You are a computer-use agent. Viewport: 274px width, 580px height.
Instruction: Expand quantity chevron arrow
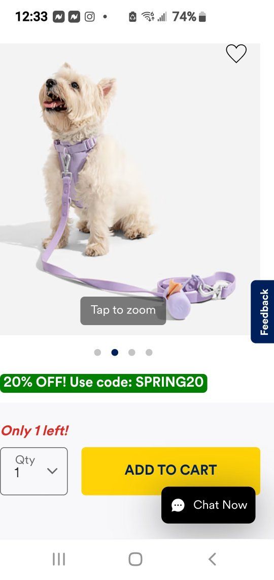tap(52, 471)
